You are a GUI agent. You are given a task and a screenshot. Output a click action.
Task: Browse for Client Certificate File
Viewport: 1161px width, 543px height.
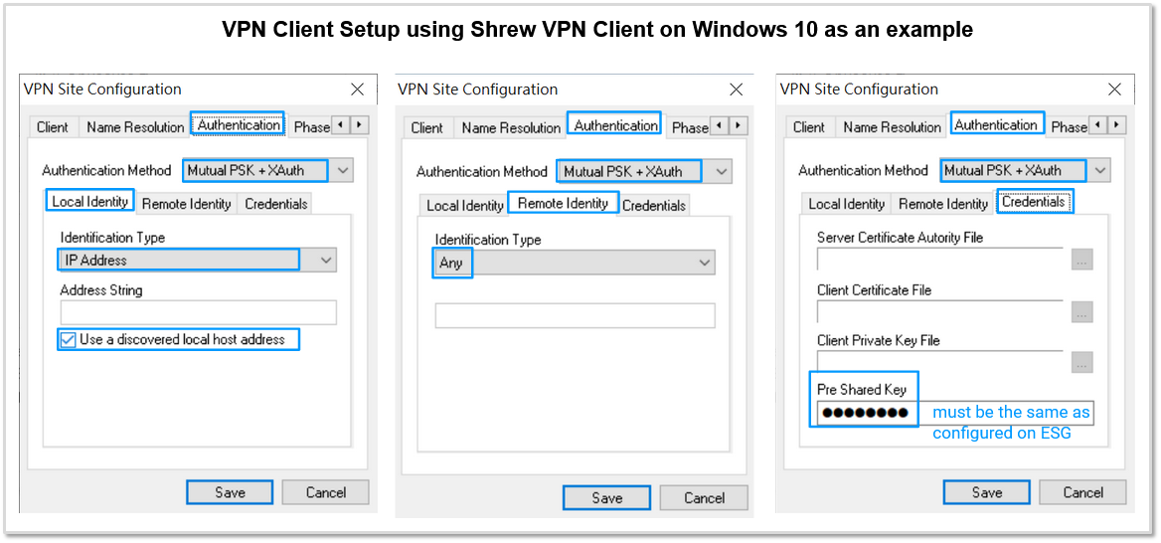1081,312
